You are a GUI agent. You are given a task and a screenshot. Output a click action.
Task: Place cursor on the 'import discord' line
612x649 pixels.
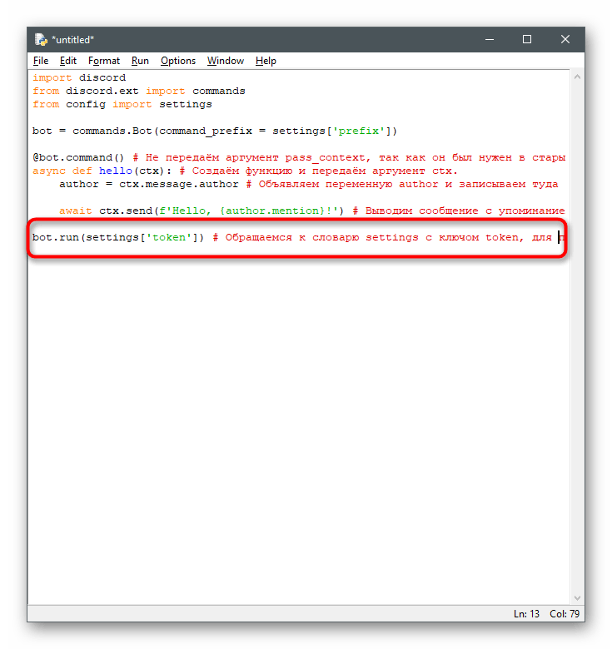79,78
